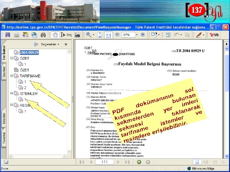Click the rotate pages icon
The width and height of the screenshot is (230, 172).
pos(154,35)
